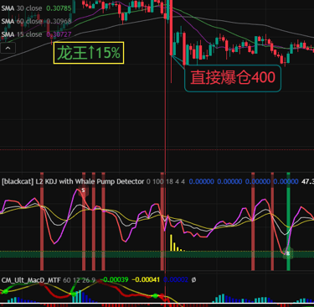Select the horizontal red dashed price line

[157, 150]
